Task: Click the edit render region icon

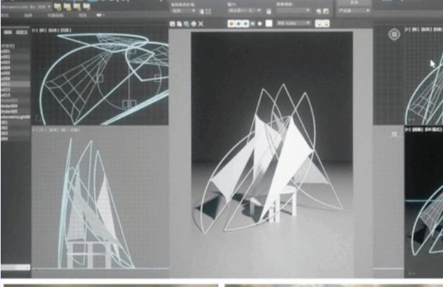Action: tap(201, 11)
